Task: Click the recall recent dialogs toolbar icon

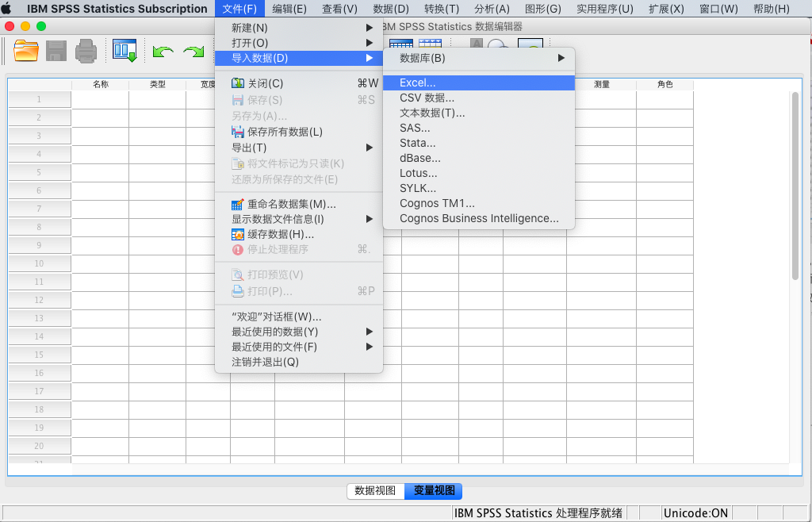Action: [124, 51]
